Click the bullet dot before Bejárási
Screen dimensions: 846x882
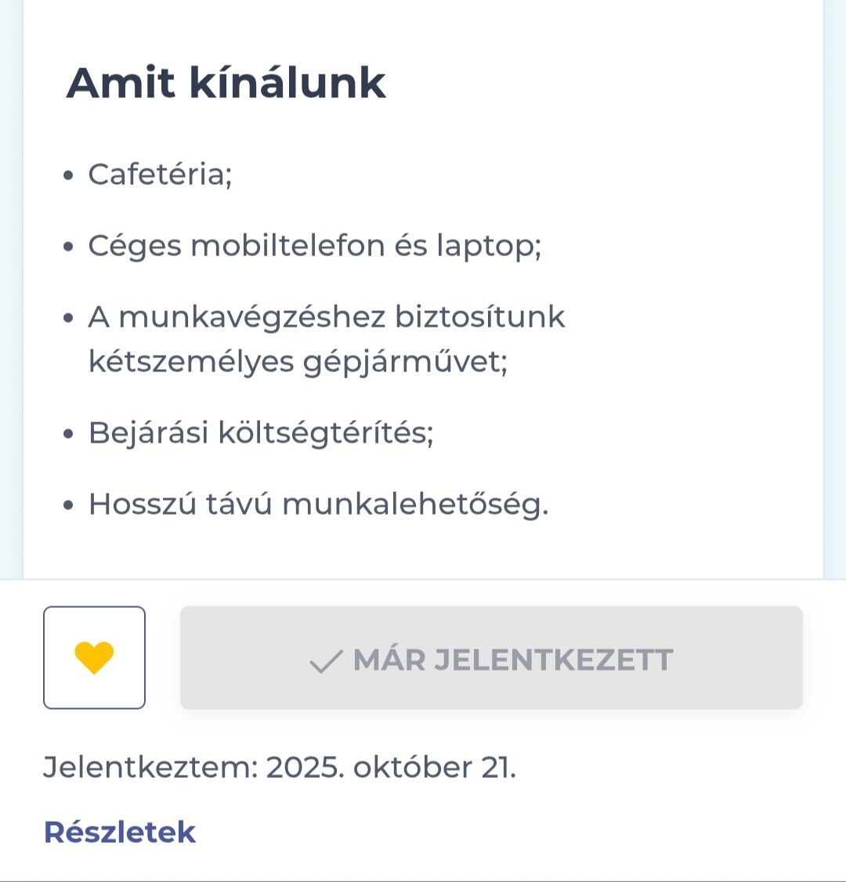click(x=70, y=434)
